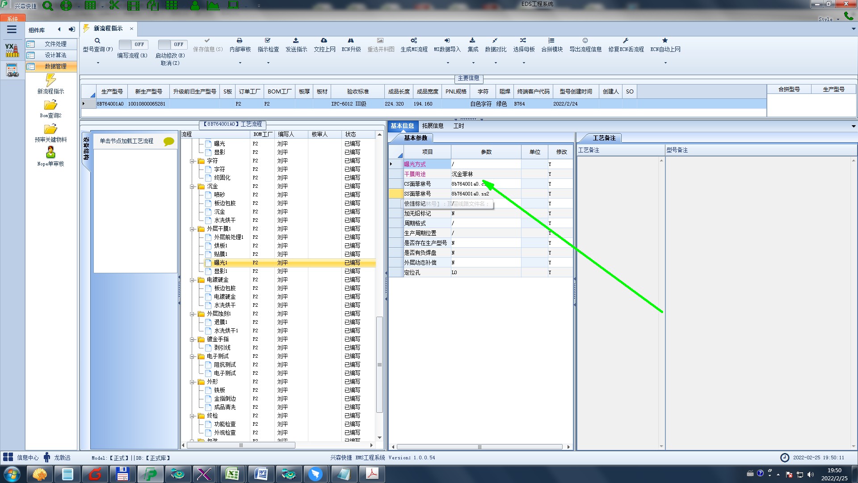Open dropdown arrow under ECN自动上网
The height and width of the screenshot is (483, 858).
665,63
